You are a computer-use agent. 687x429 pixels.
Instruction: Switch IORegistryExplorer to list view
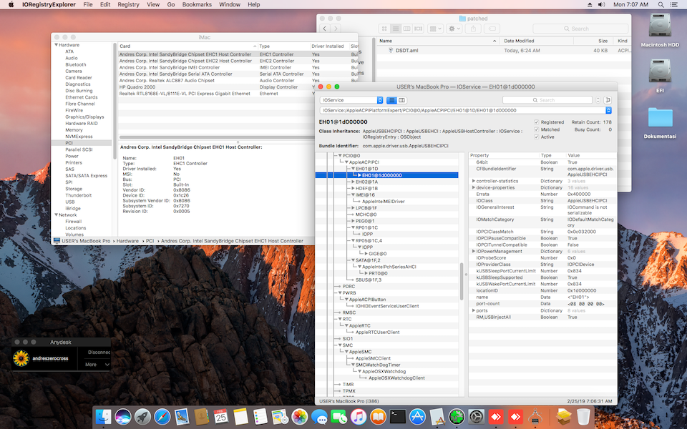point(391,100)
